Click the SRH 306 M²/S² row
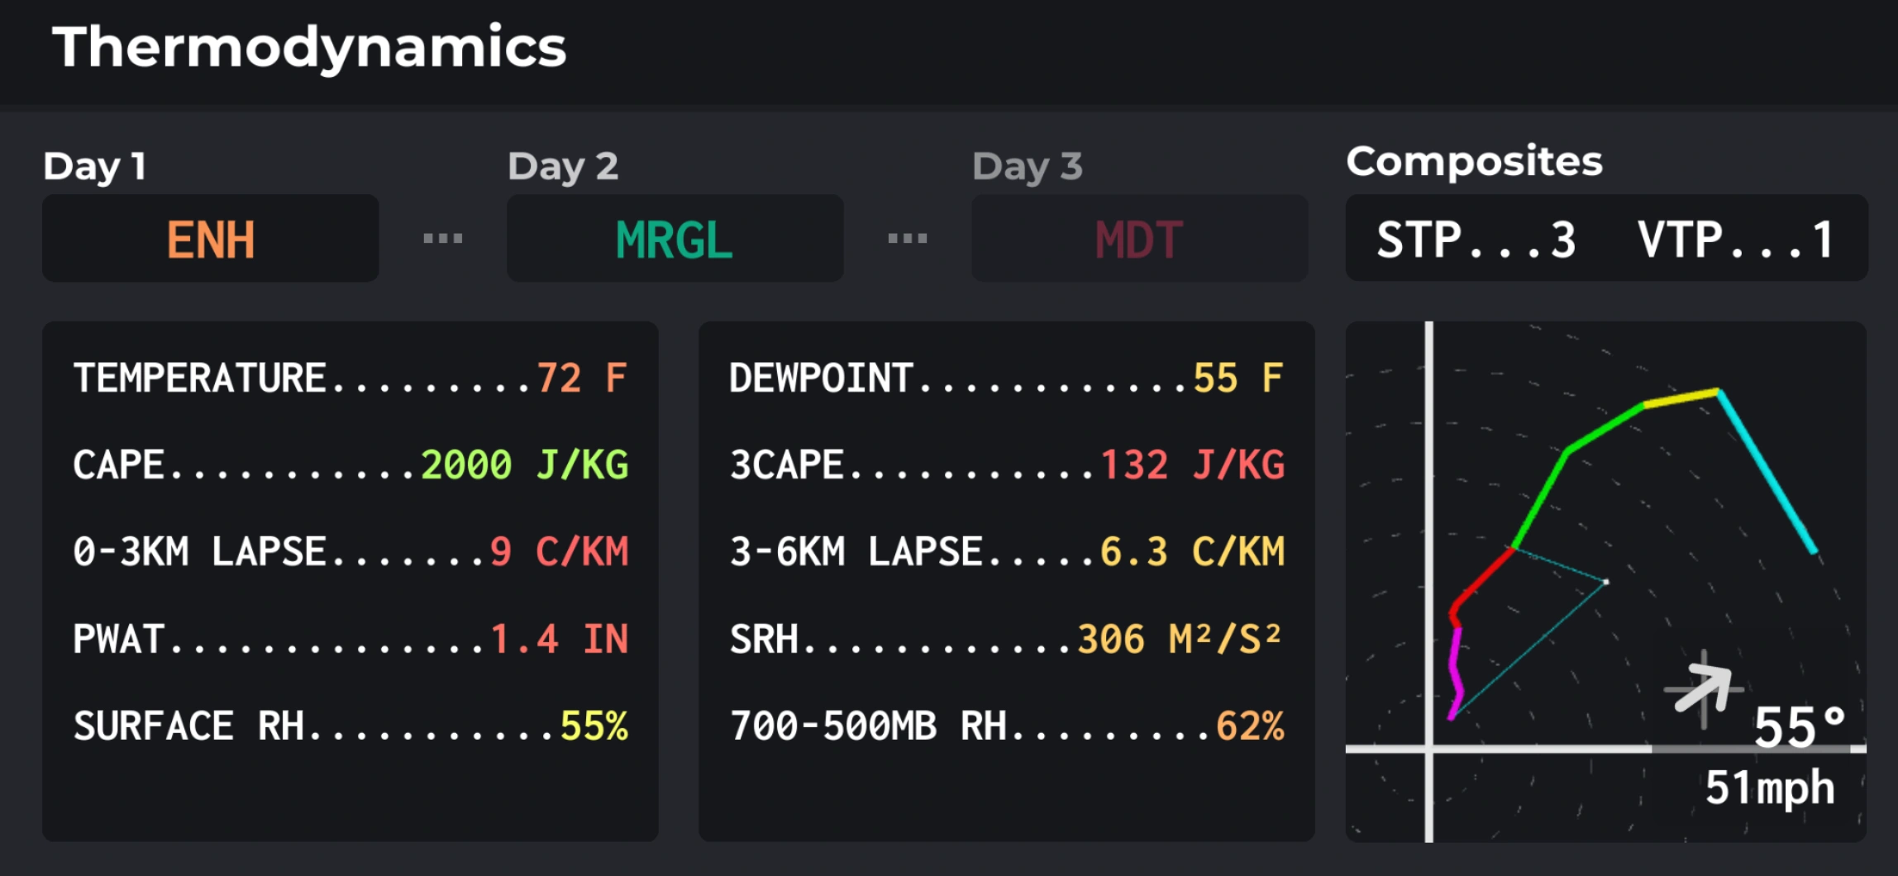This screenshot has width=1898, height=876. pos(1006,639)
